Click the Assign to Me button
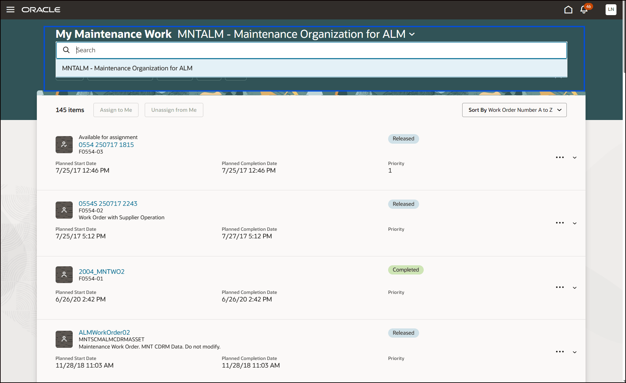Image resolution: width=626 pixels, height=383 pixels. pos(116,110)
